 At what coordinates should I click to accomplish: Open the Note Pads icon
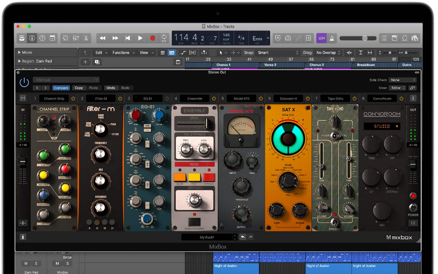(395, 38)
